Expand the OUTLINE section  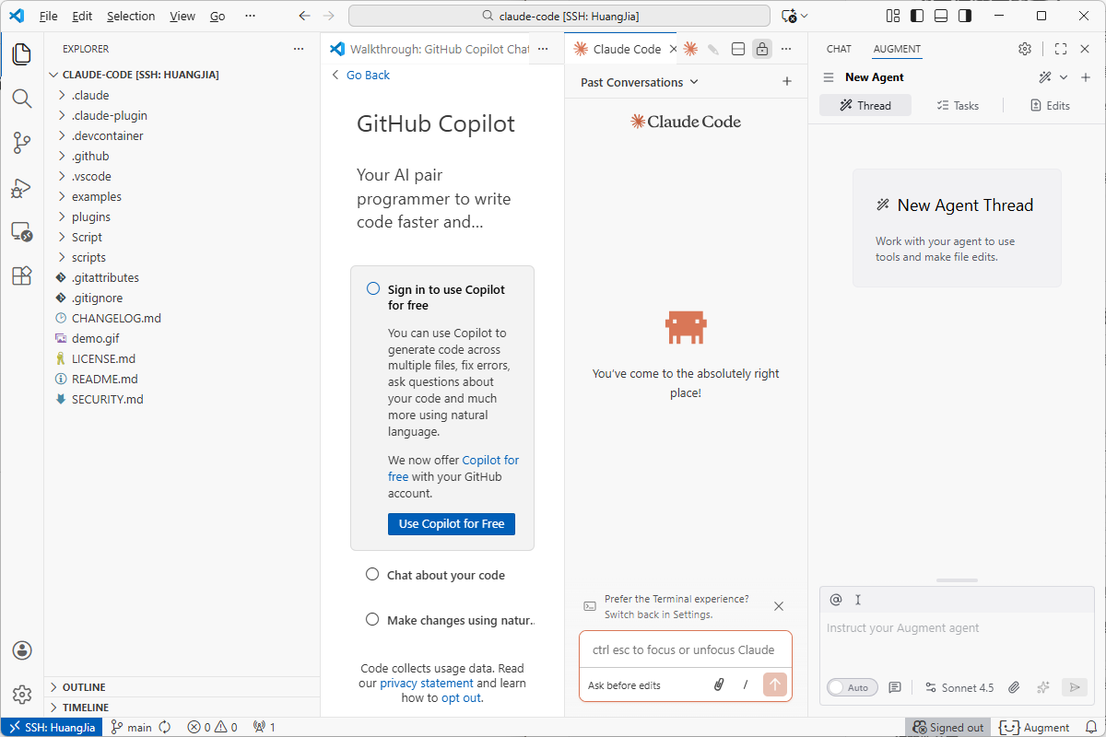[x=83, y=687]
